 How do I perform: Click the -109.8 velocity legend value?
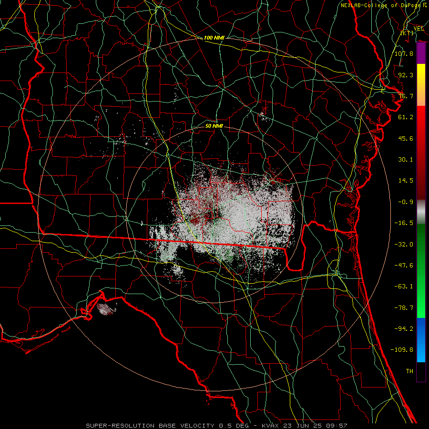pos(402,350)
